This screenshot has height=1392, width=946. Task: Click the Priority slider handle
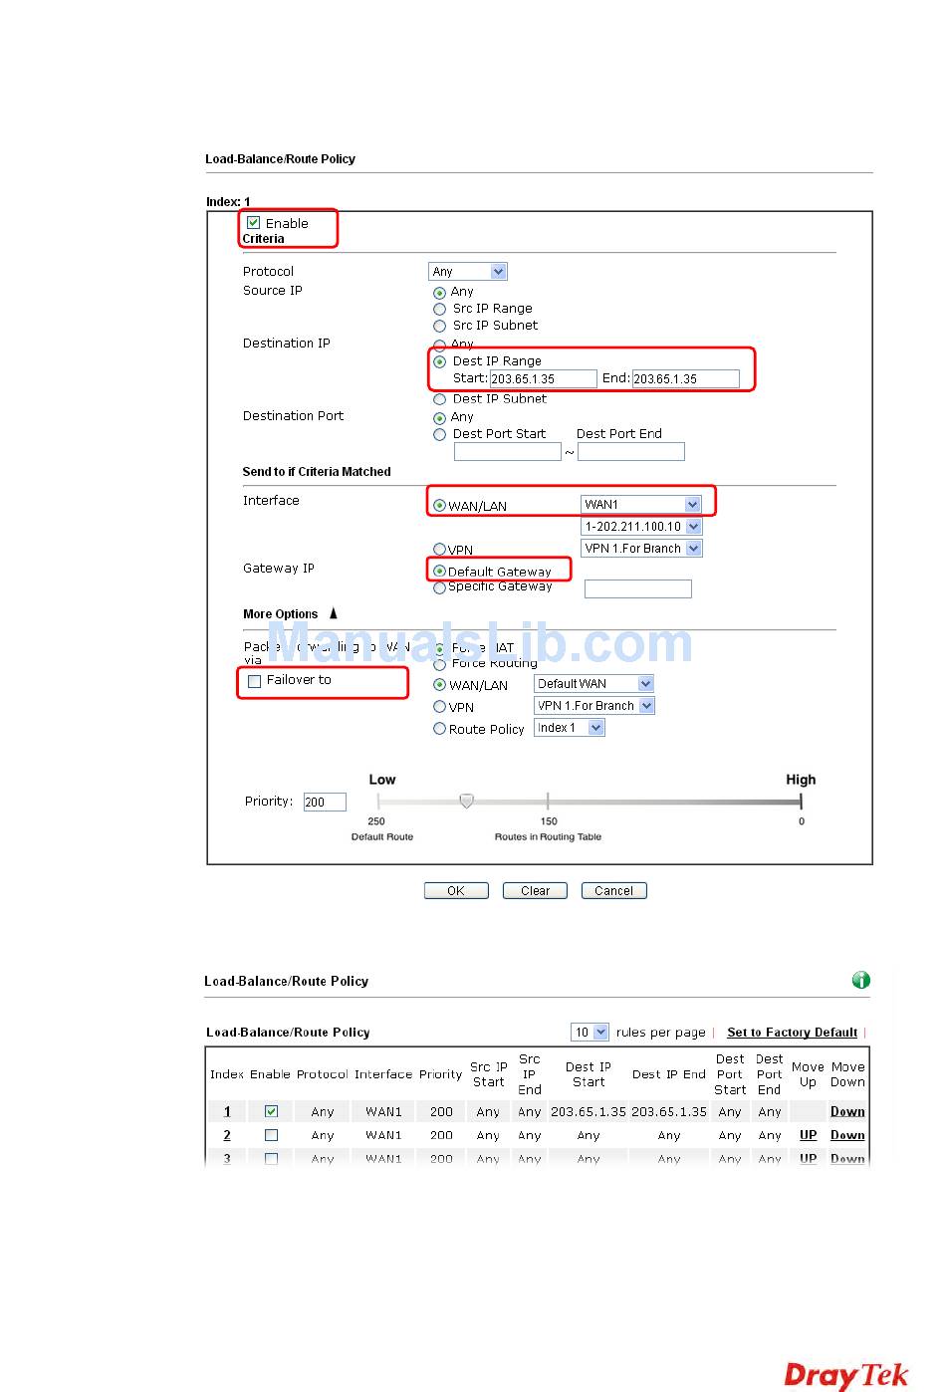point(466,801)
